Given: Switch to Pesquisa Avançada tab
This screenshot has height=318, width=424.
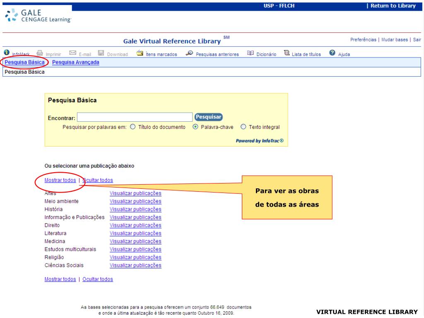Looking at the screenshot, I should 76,62.
